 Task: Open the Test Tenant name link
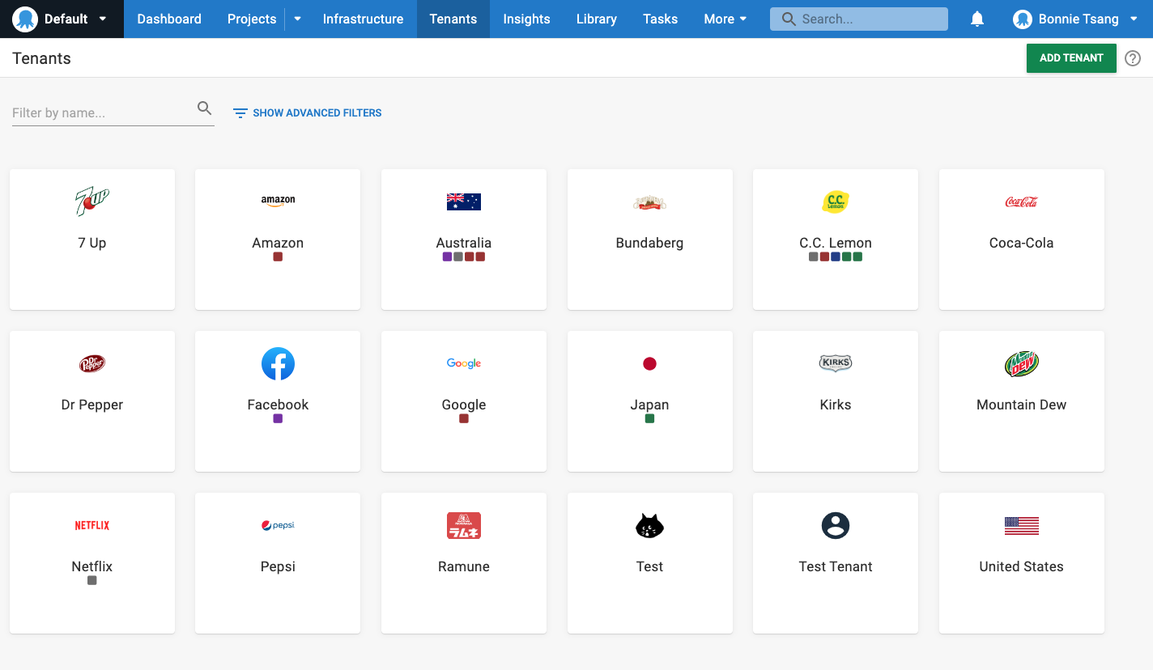(x=836, y=566)
